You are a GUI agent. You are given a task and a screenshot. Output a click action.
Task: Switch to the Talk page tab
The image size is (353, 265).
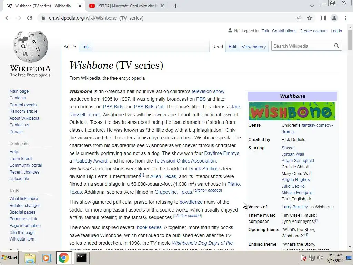[85, 47]
